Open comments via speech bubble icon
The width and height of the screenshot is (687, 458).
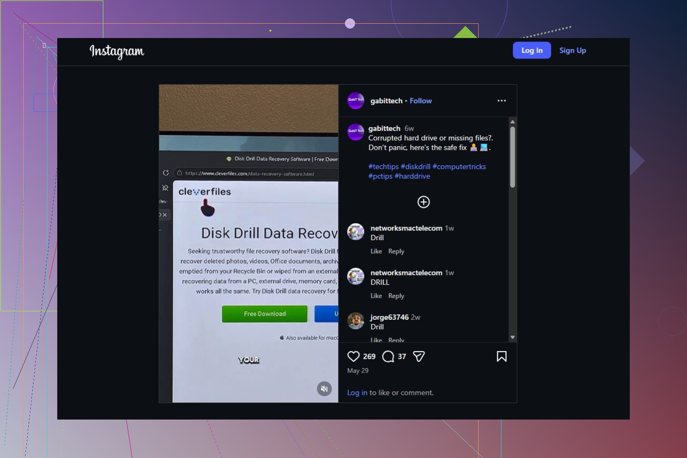[x=388, y=356]
